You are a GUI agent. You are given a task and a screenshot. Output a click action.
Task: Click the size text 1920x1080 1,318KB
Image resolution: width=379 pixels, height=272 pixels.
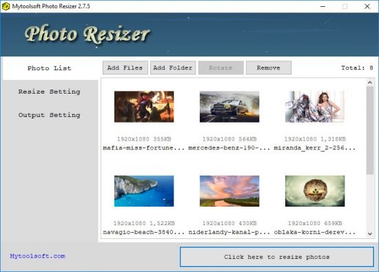315,139
